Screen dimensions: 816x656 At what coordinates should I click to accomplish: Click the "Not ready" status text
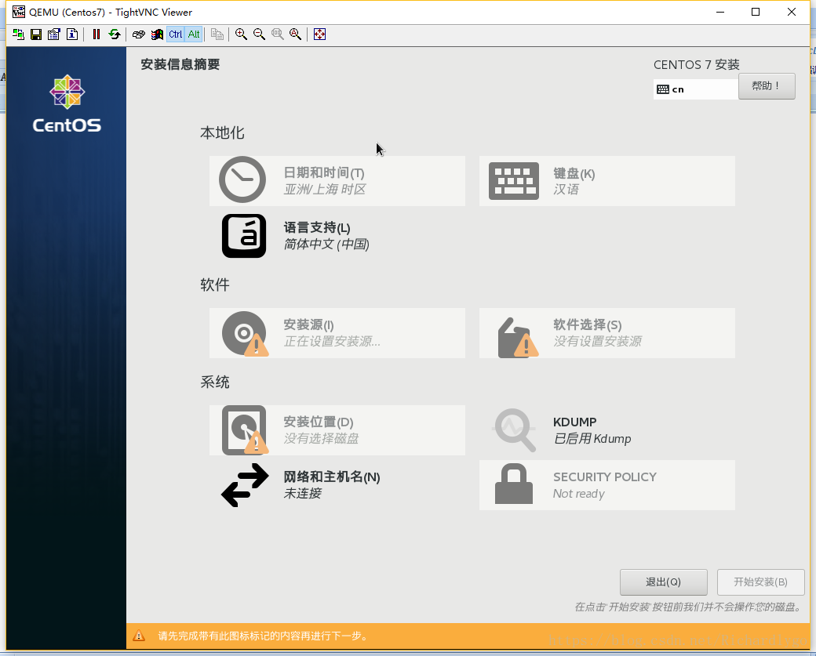[579, 494]
